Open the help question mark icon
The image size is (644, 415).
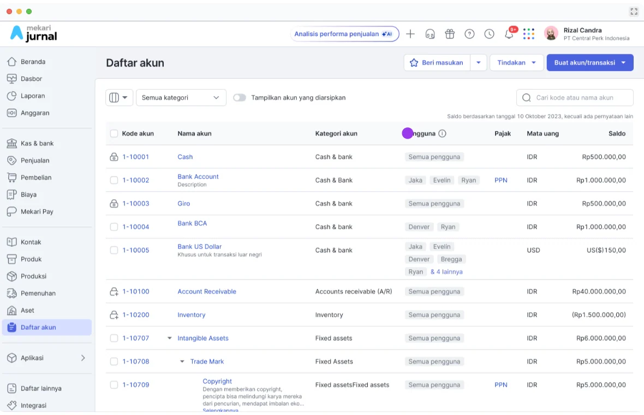469,34
